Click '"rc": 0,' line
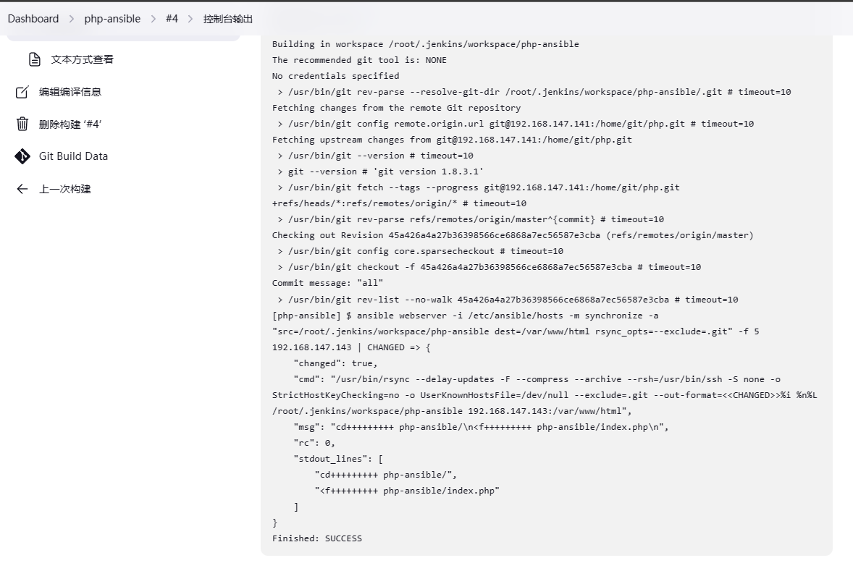853x584 pixels. [314, 443]
